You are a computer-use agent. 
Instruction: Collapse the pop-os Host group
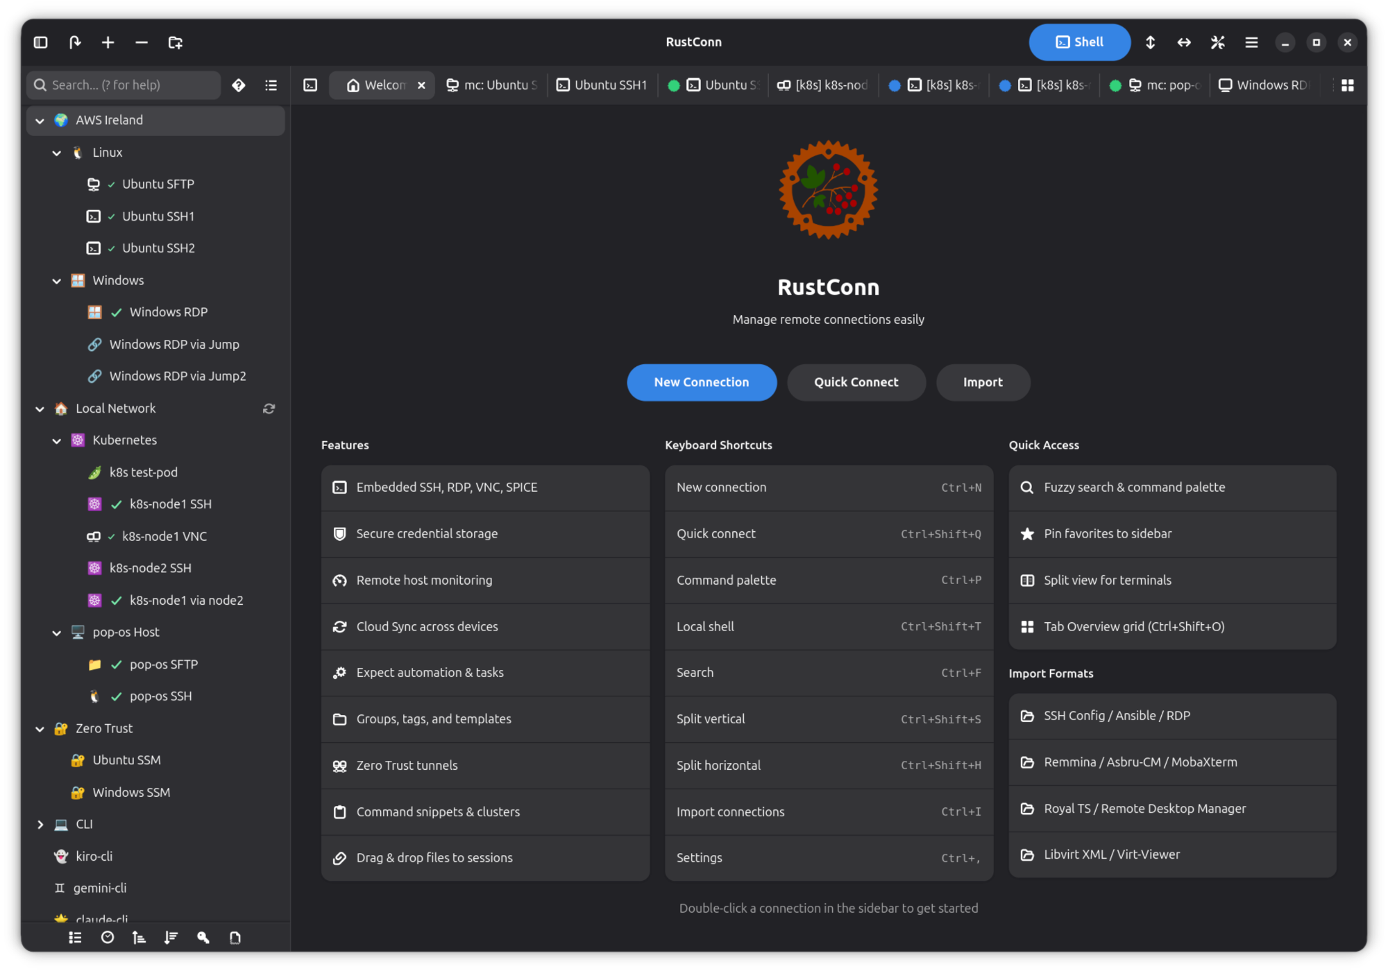57,633
